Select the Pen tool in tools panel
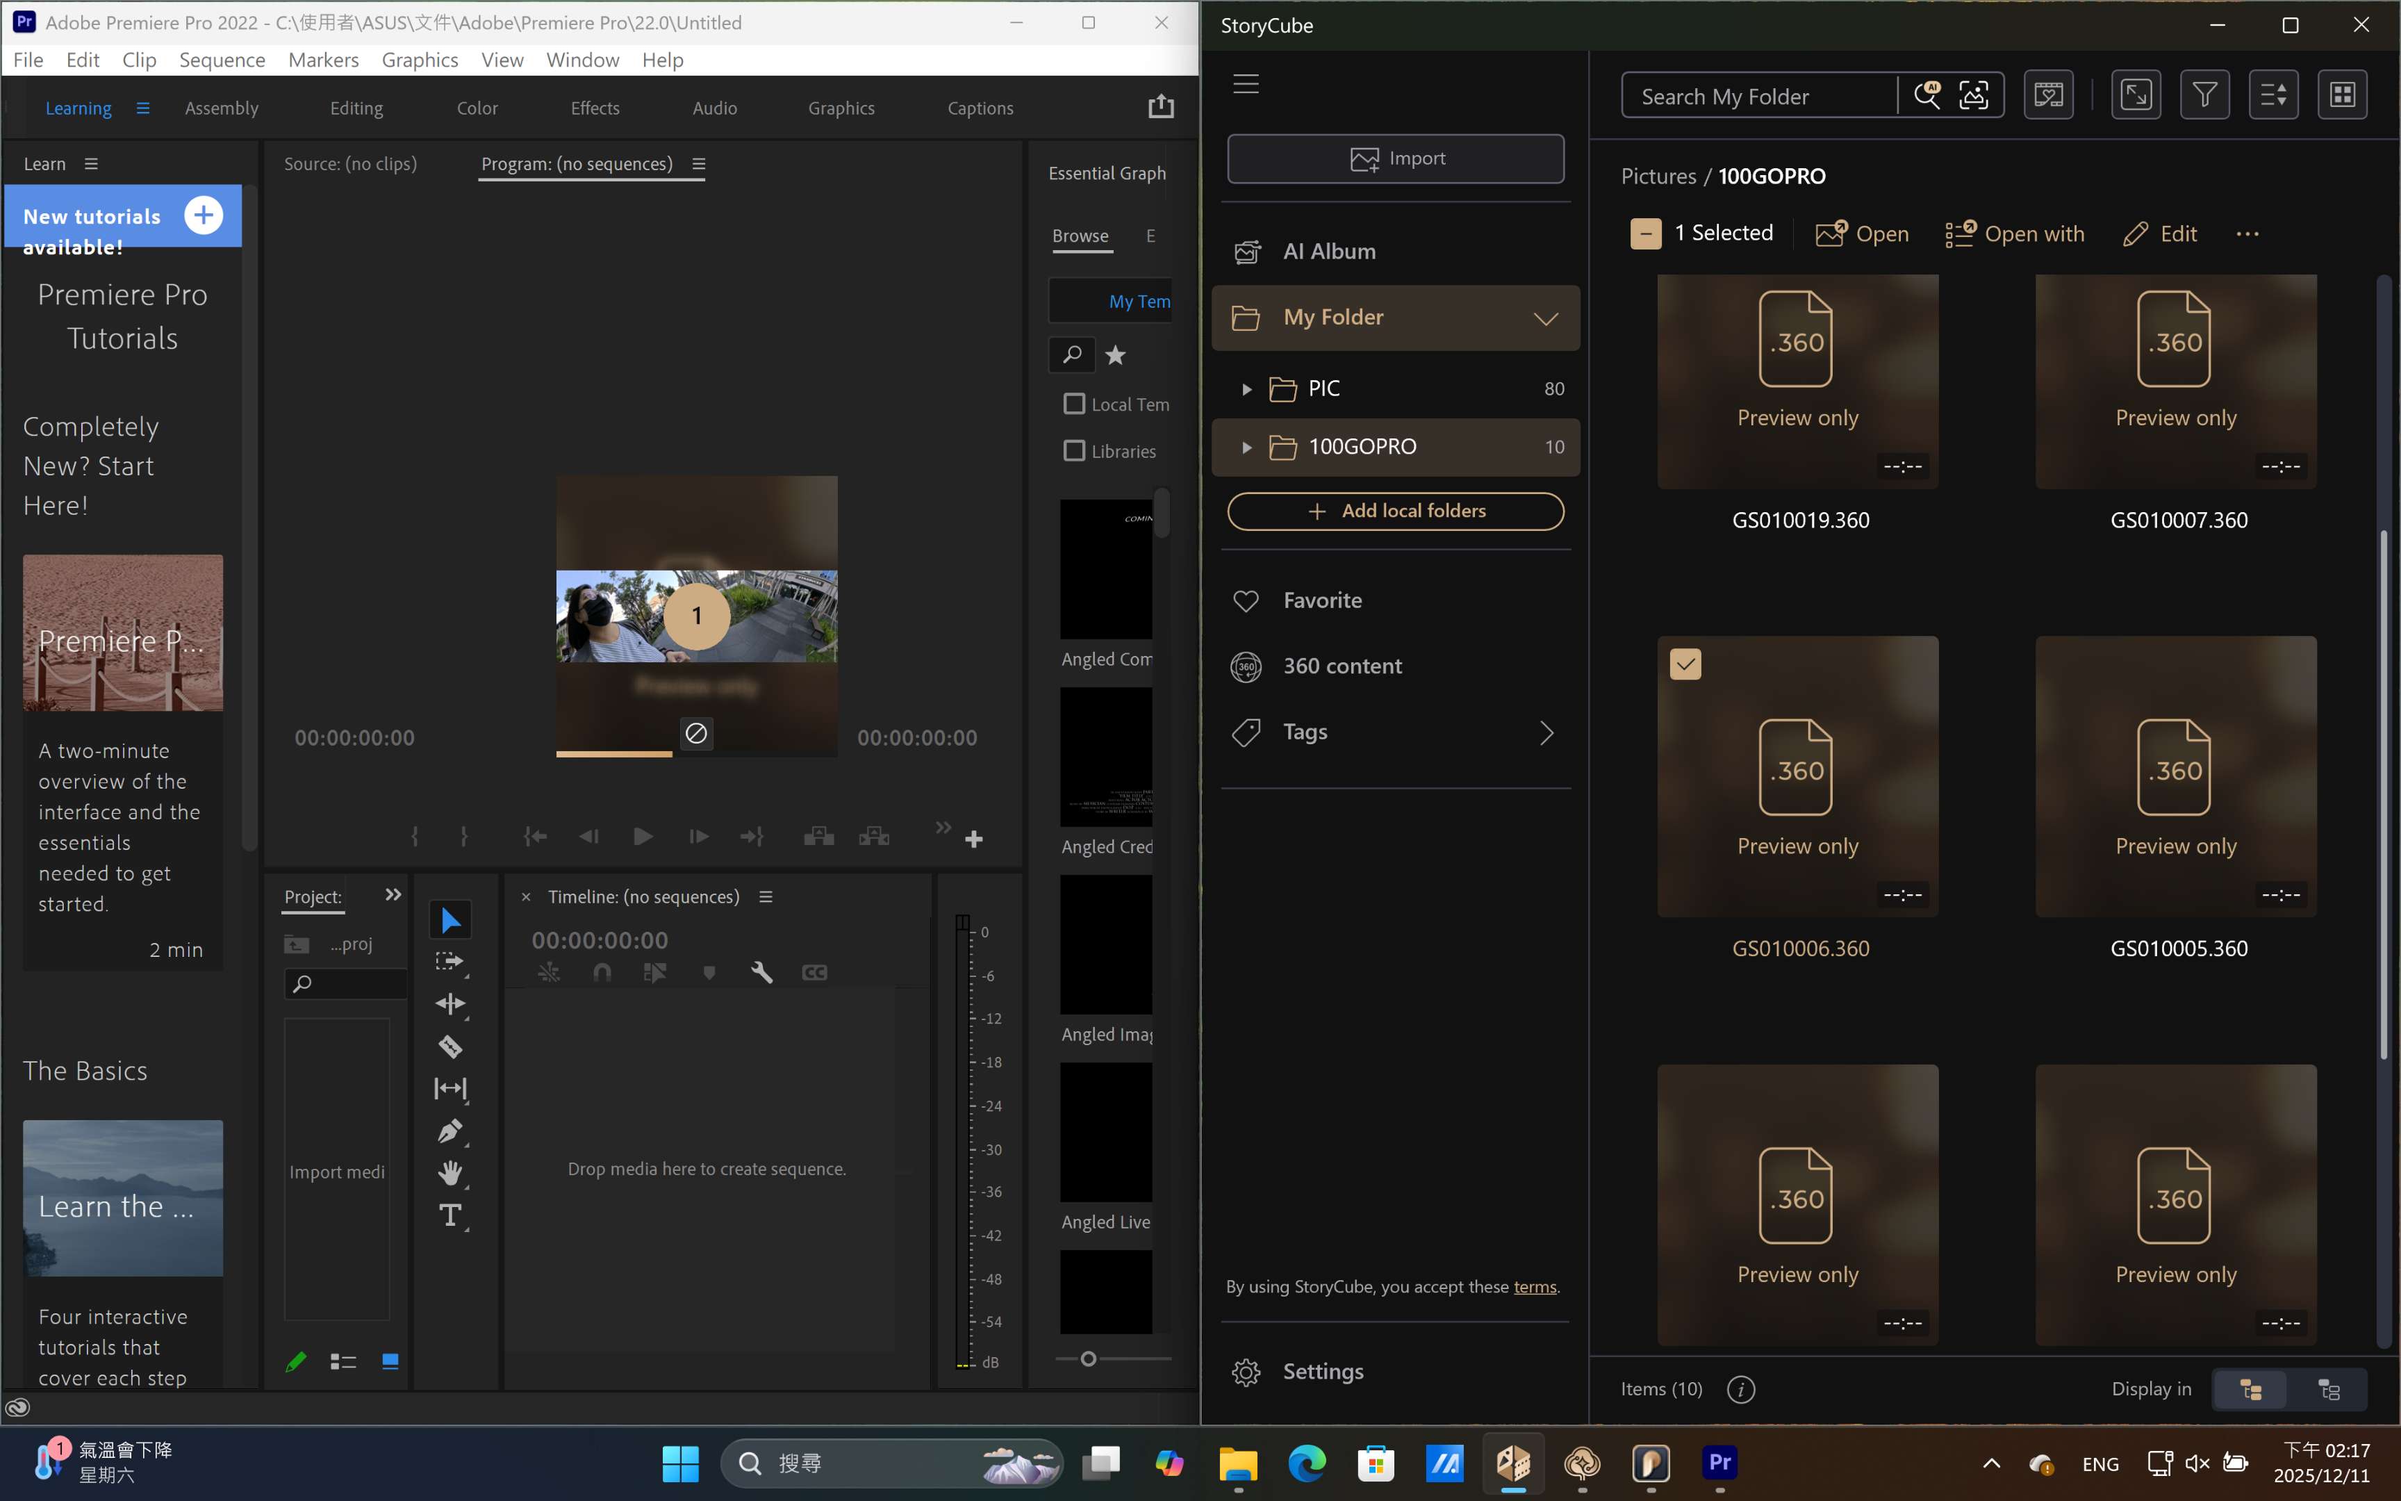The image size is (2401, 1501). click(x=449, y=1131)
